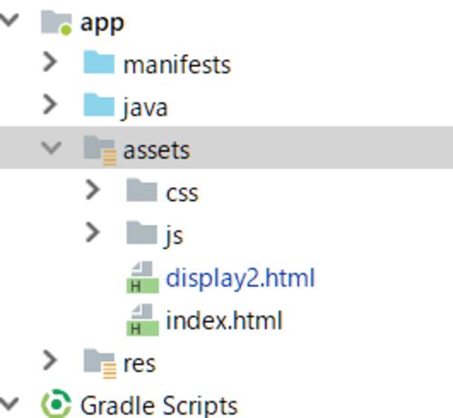
Task: Click the js folder icon
Action: (141, 233)
